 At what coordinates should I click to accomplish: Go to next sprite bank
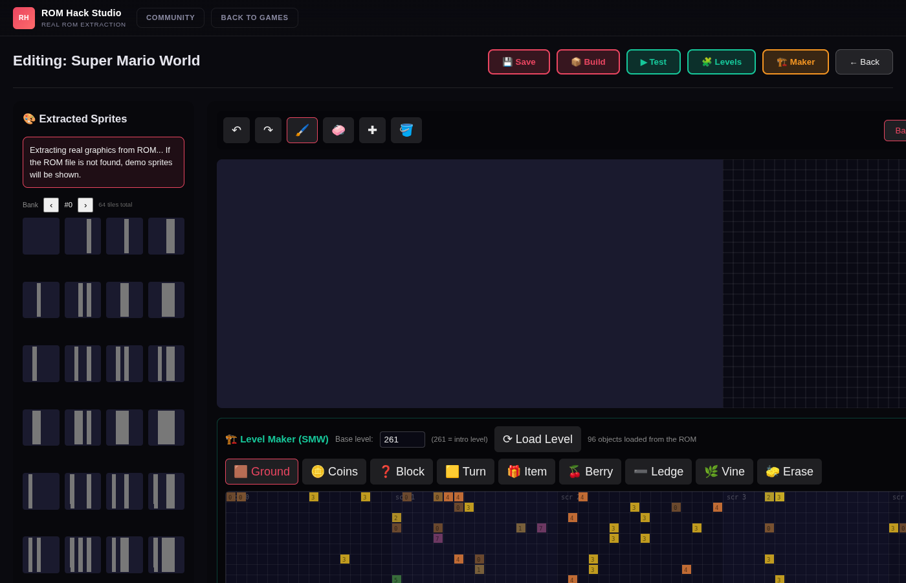click(85, 205)
